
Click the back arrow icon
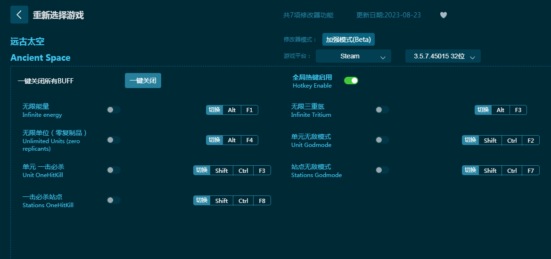[x=19, y=15]
